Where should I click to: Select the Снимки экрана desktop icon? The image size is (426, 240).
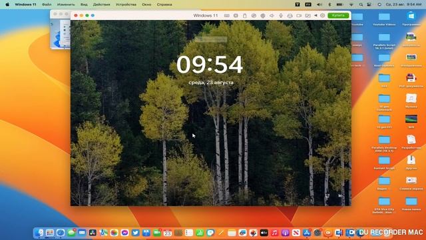[411, 183]
